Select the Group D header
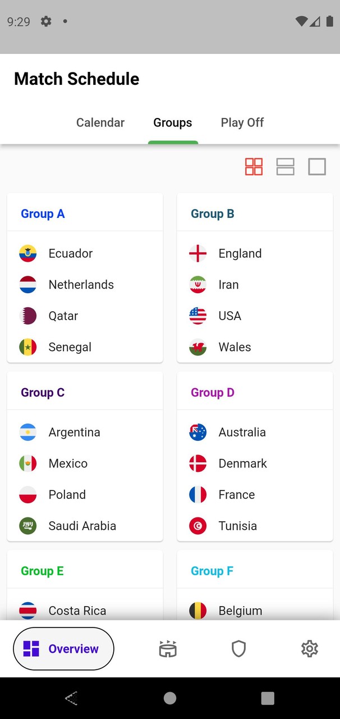 pos(212,392)
